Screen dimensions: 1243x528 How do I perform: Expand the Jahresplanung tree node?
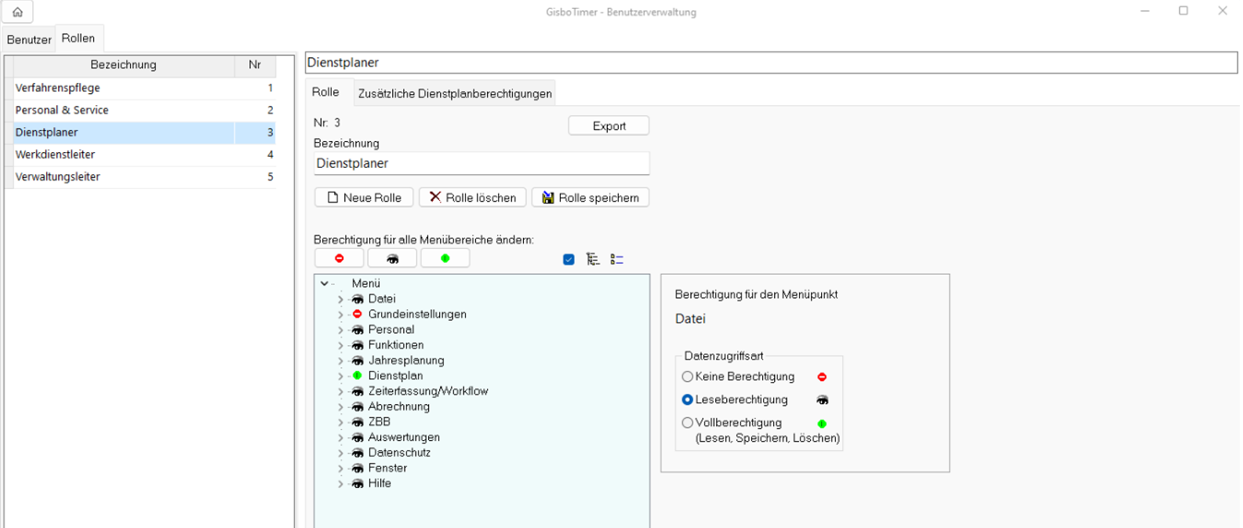point(340,361)
